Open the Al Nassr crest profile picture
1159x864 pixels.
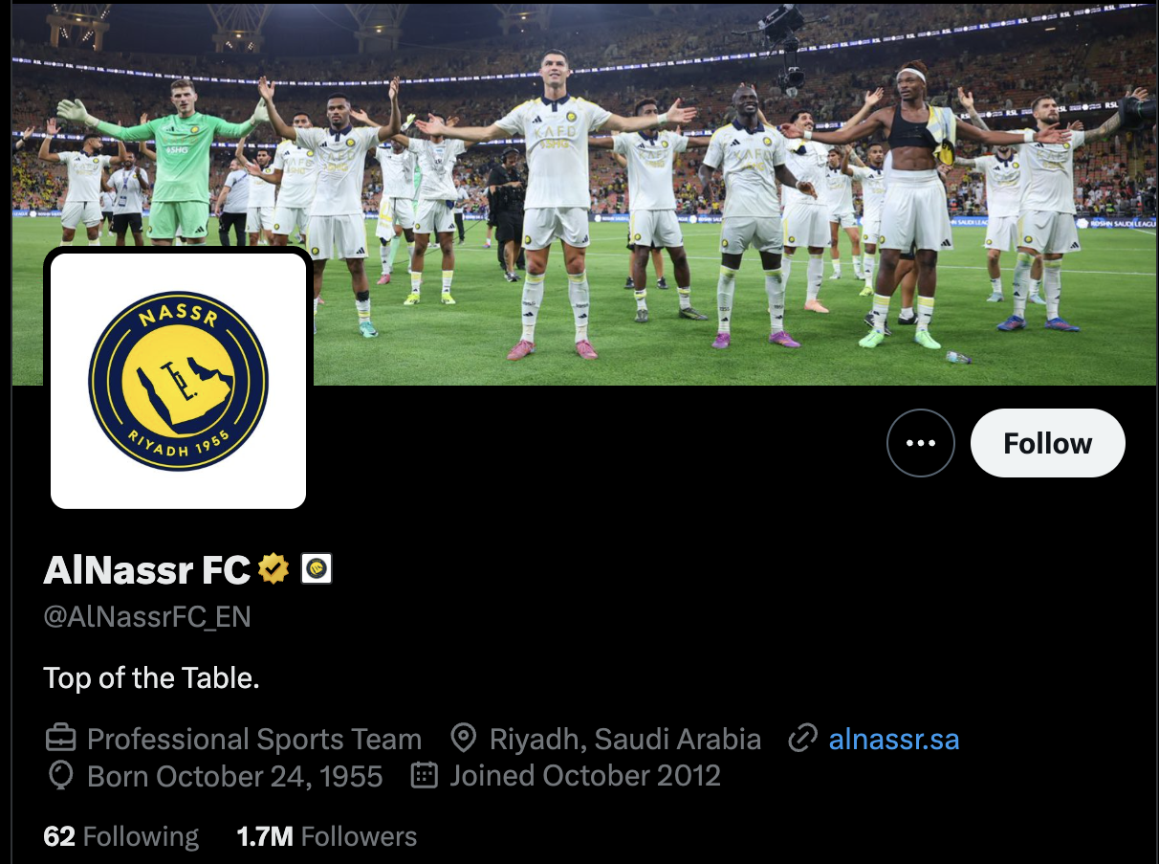pos(179,381)
